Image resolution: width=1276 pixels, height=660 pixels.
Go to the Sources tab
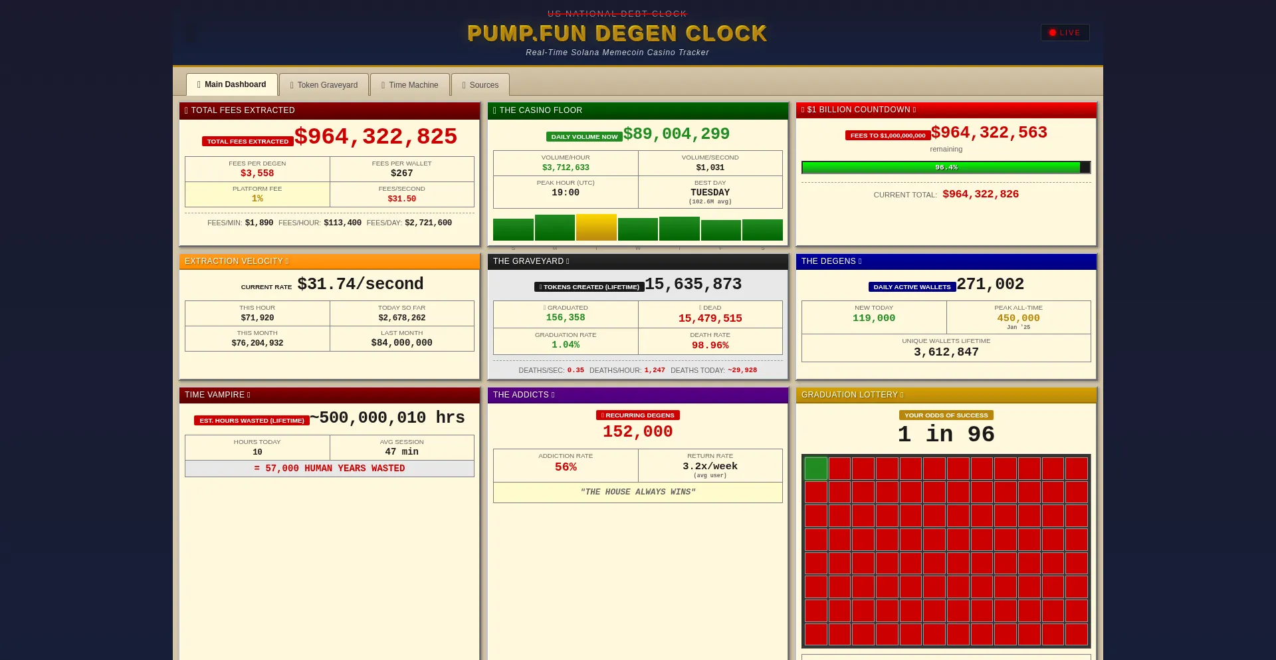480,85
